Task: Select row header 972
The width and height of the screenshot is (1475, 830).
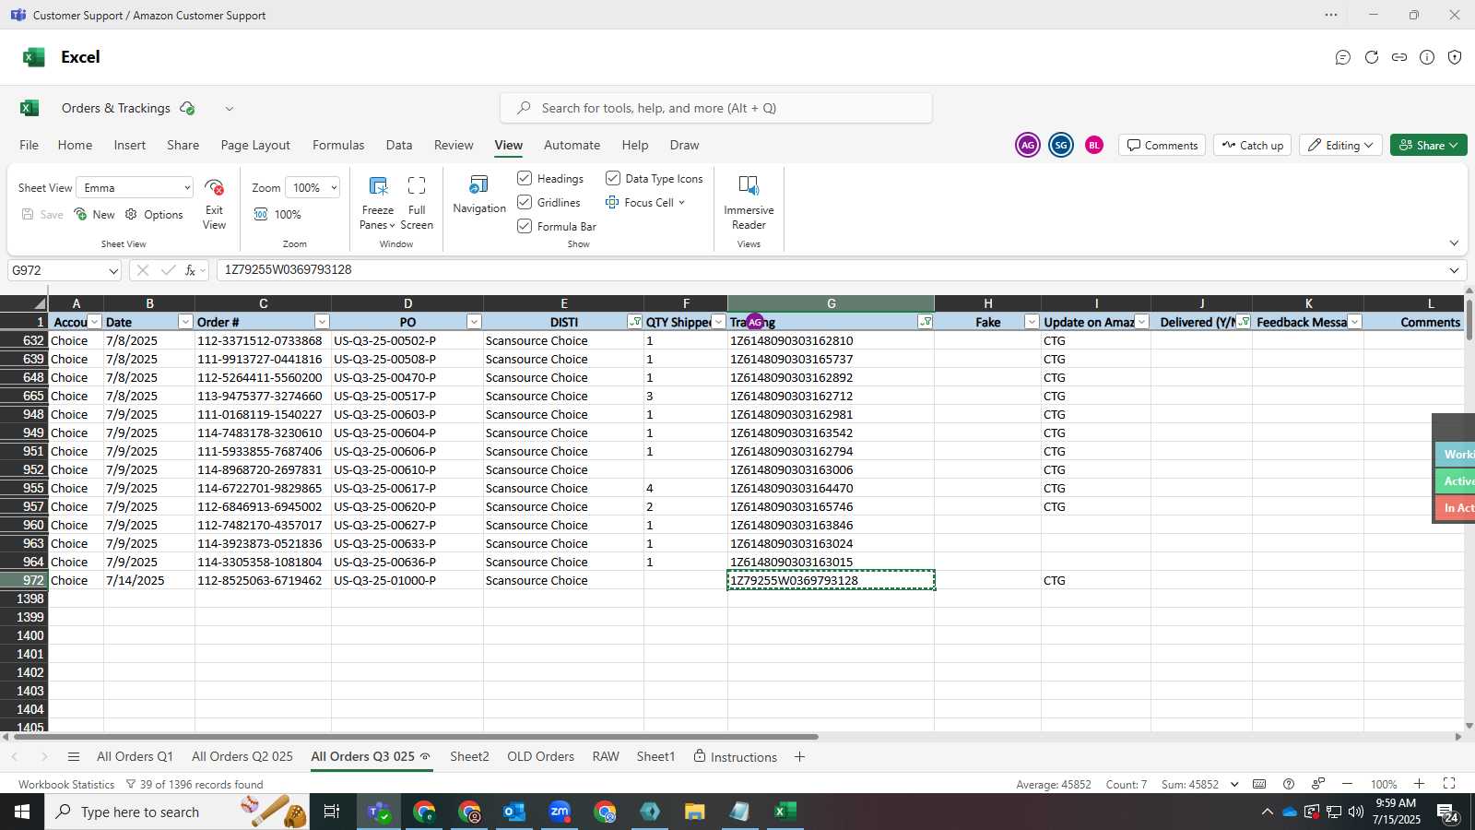Action: (24, 580)
